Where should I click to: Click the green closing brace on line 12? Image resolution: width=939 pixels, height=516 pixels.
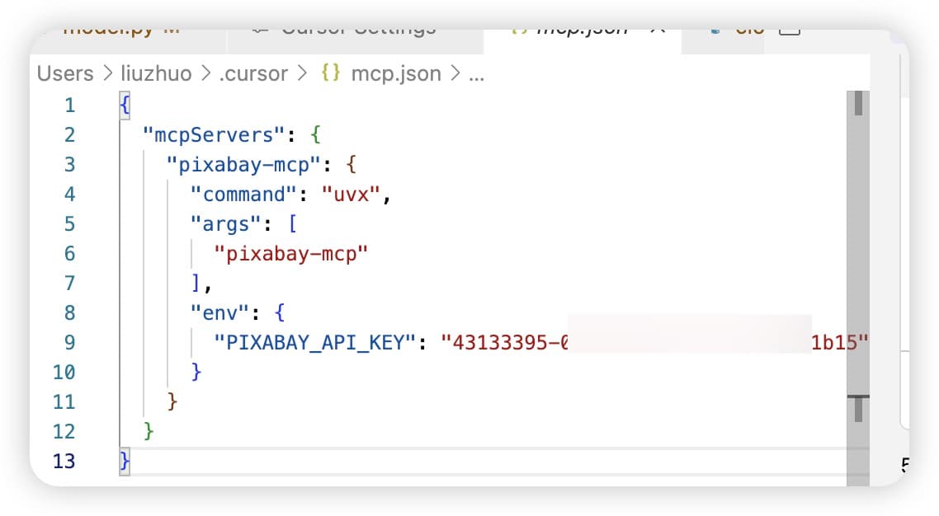(x=148, y=431)
